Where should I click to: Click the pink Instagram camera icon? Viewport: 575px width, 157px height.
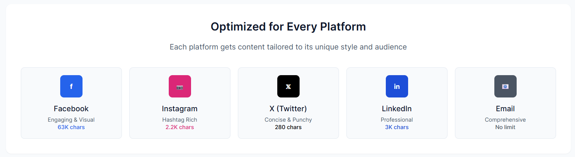(x=180, y=86)
